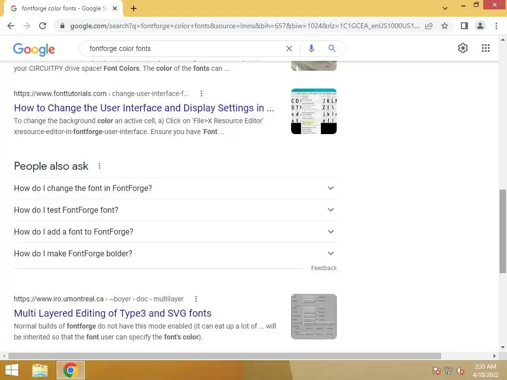
Task: Click the scroll-down arrow of the page
Action: pyautogui.click(x=503, y=347)
